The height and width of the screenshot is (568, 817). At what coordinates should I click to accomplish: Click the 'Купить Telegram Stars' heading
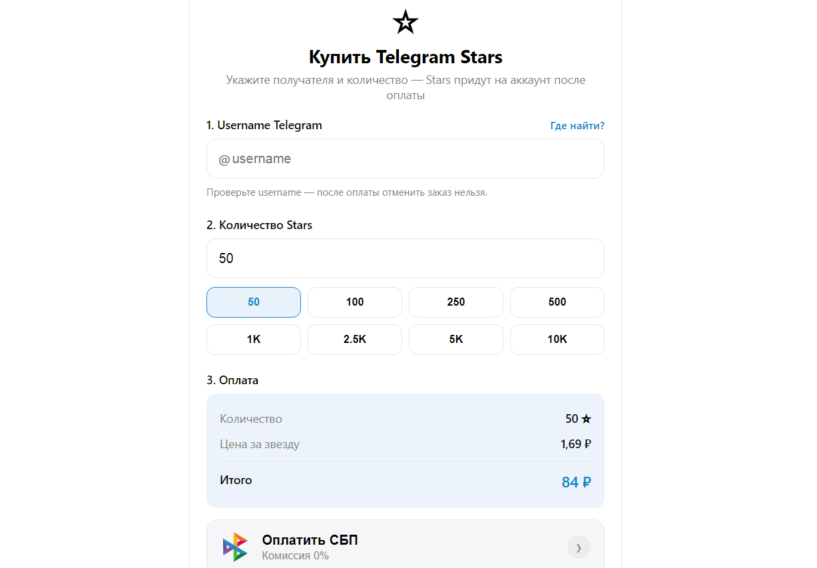point(406,57)
